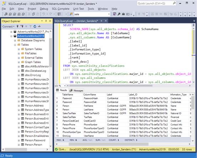The image size is (197, 158).
Task: Click the monitor icon left of the wrench
Action: click(114, 14)
